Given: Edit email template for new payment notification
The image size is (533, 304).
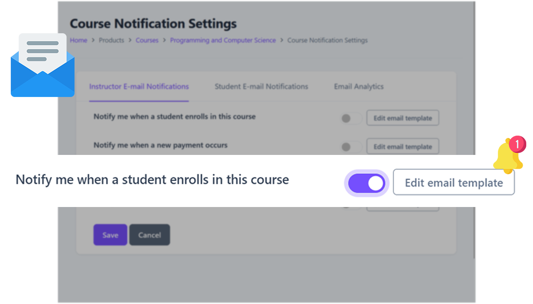Looking at the screenshot, I should coord(403,147).
